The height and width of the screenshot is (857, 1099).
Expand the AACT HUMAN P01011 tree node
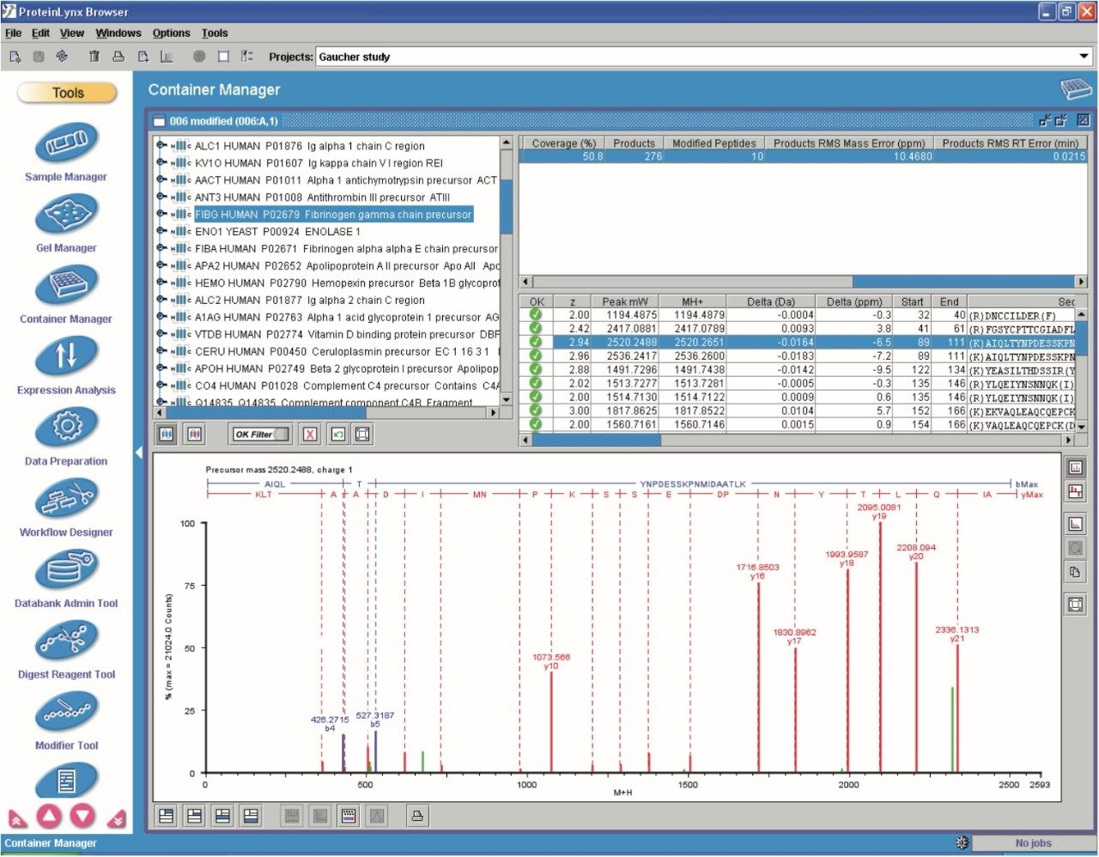click(161, 180)
